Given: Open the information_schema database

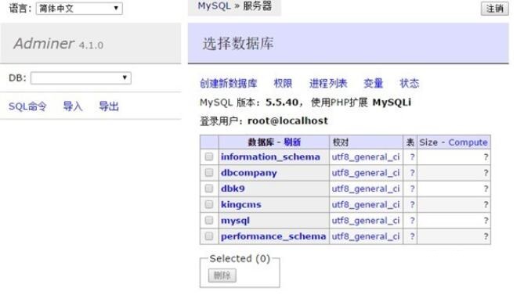Looking at the screenshot, I should click(270, 156).
